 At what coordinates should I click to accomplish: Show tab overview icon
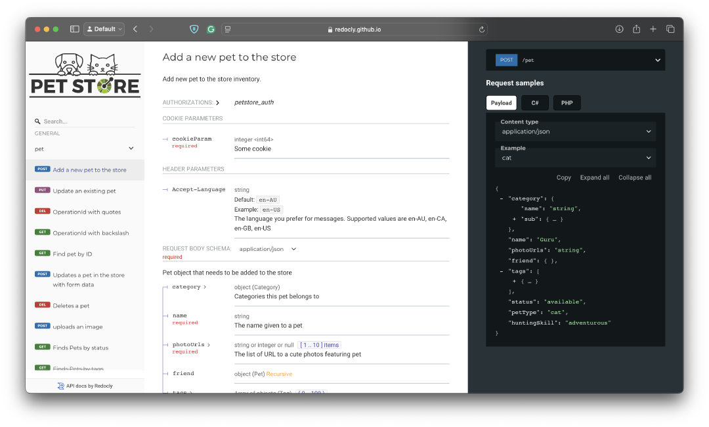click(670, 29)
